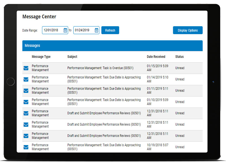Click date cell '10/19/2018 5:07 AM'

(x=158, y=147)
